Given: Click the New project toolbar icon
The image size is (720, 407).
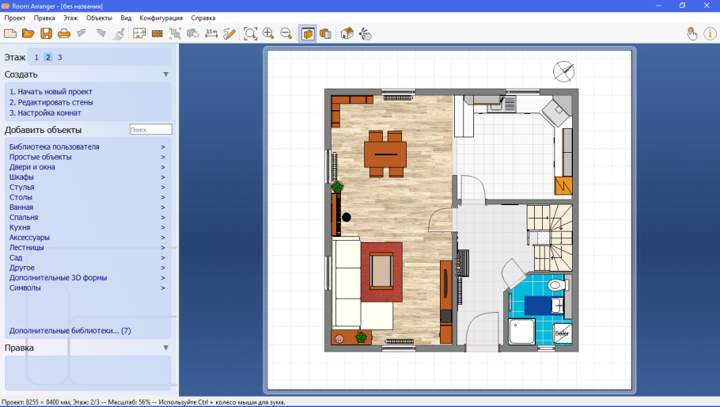Looking at the screenshot, I should click(10, 33).
